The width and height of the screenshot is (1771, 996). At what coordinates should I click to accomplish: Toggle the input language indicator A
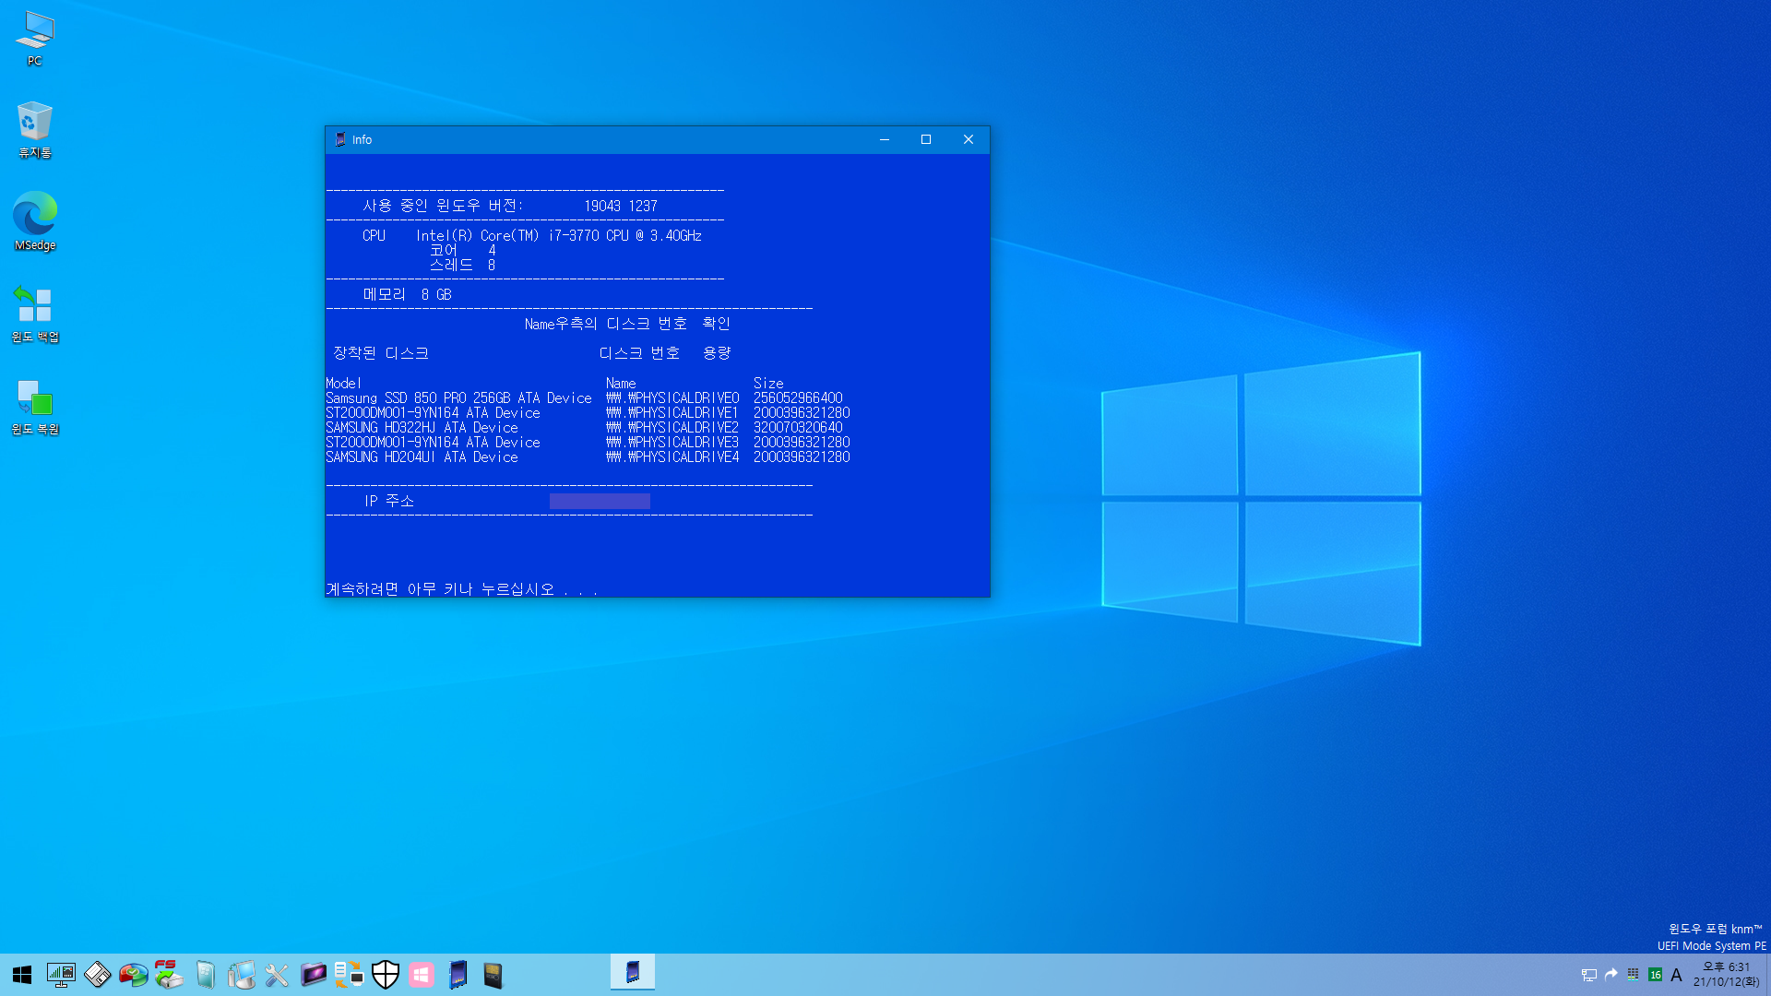click(x=1676, y=975)
